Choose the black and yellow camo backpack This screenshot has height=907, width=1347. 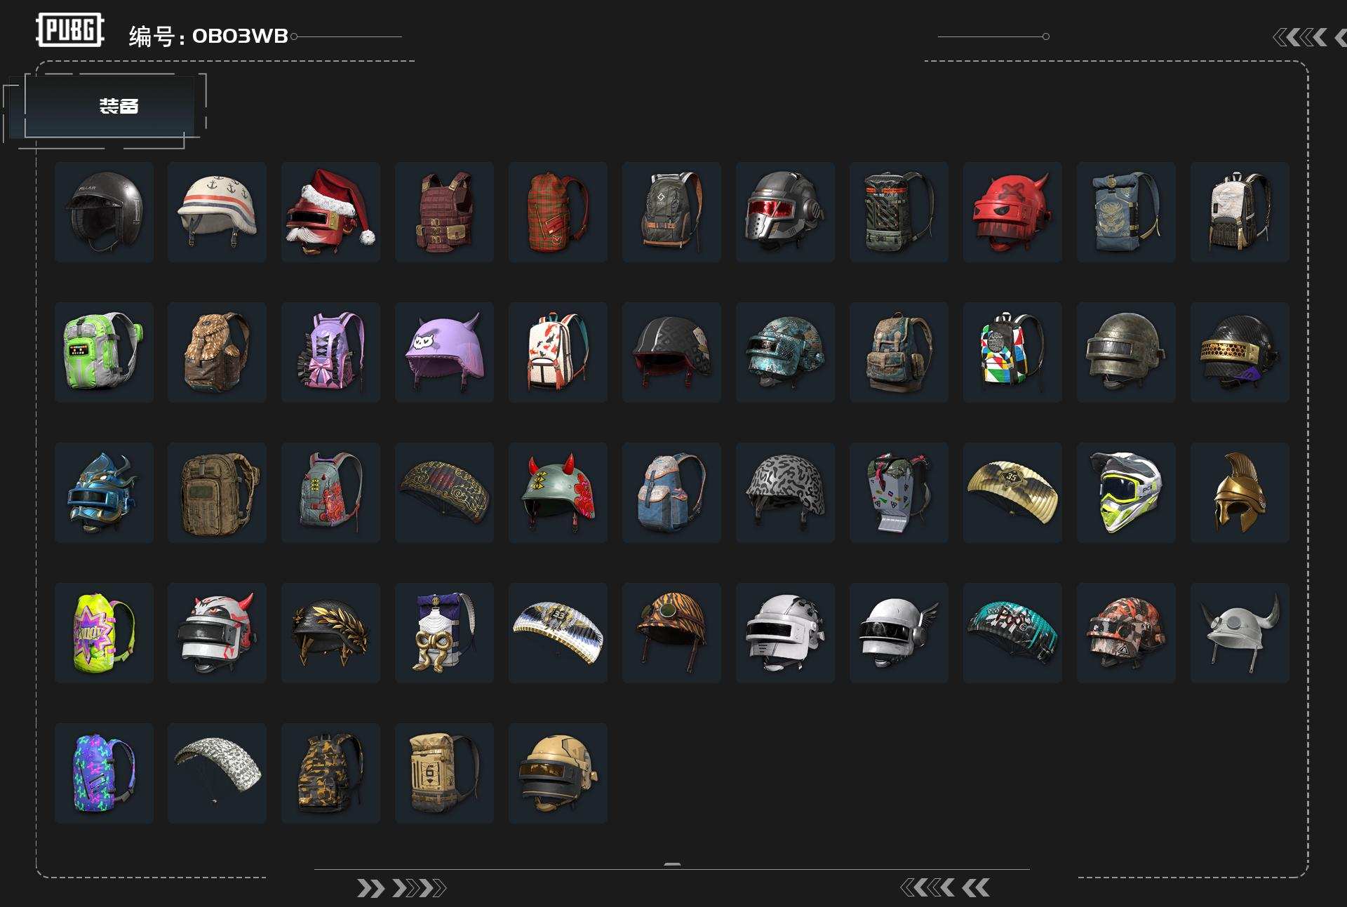tap(331, 773)
